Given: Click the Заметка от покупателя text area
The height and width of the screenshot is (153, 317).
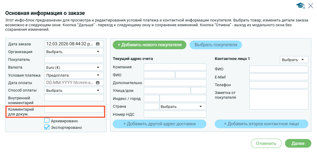Looking at the screenshot, I should [278, 99].
